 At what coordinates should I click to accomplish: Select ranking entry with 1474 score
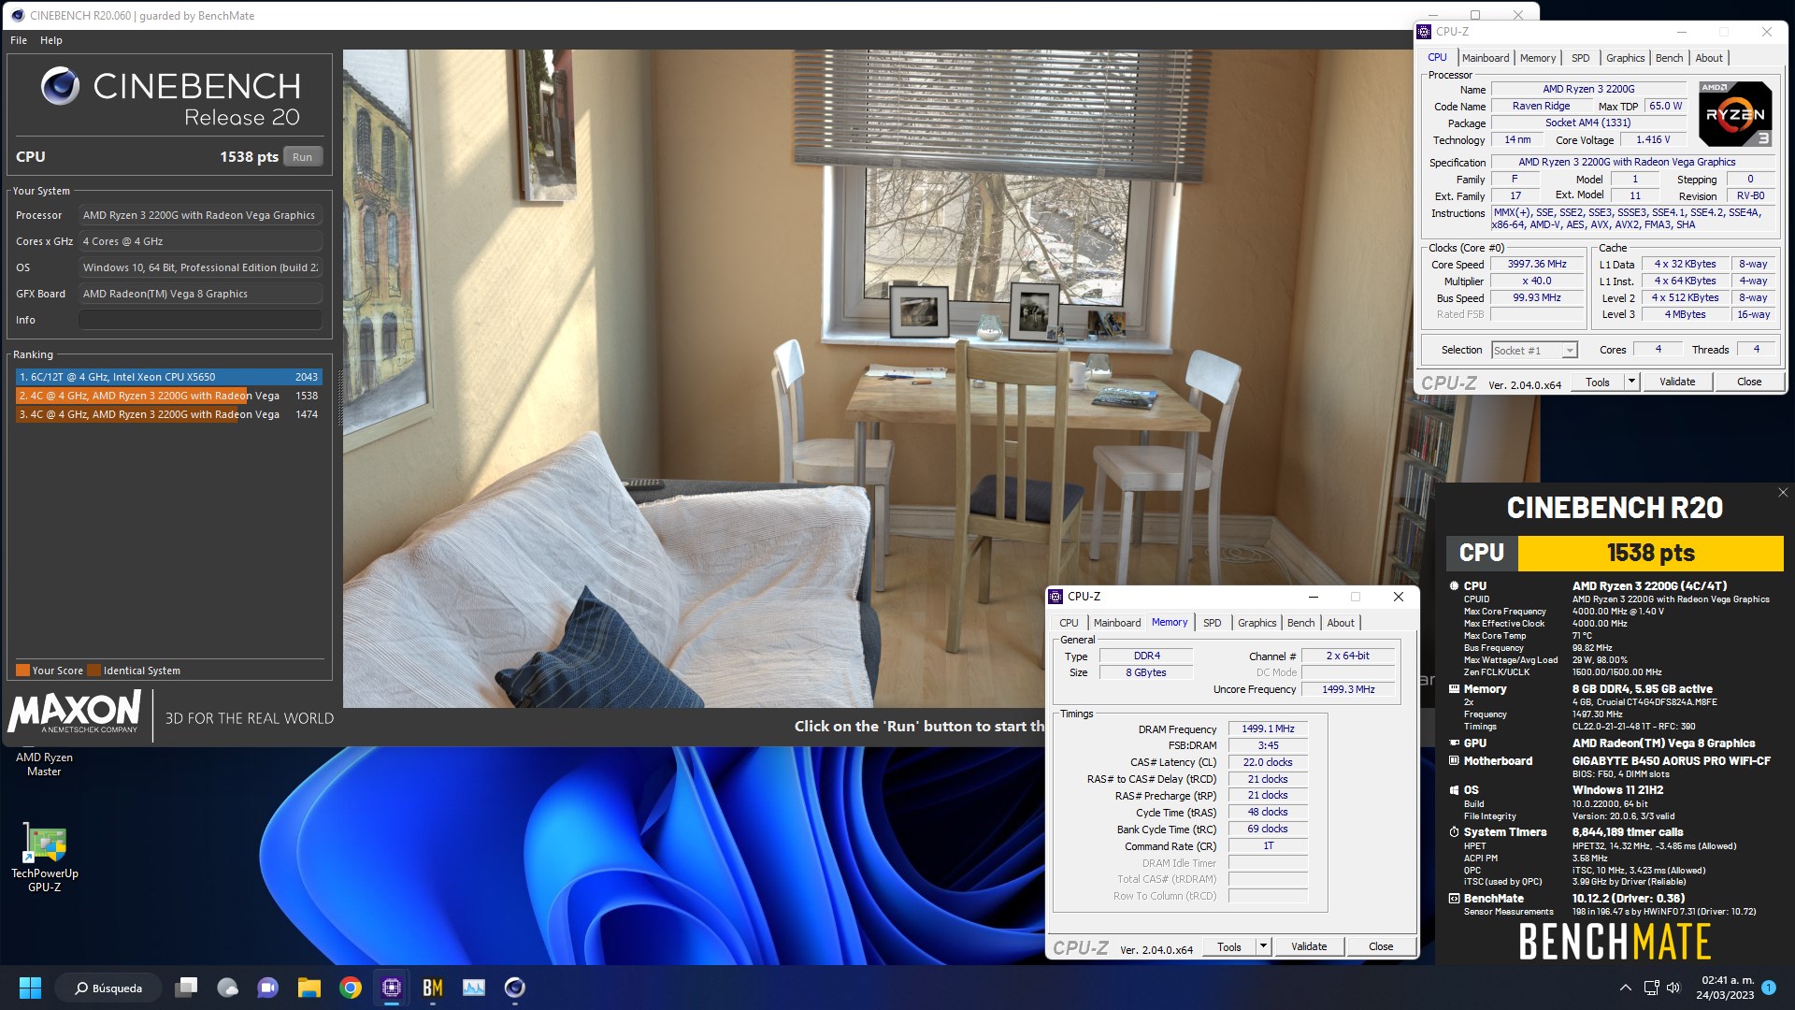tap(168, 414)
